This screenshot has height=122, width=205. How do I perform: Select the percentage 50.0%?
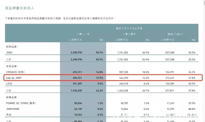click(192, 84)
